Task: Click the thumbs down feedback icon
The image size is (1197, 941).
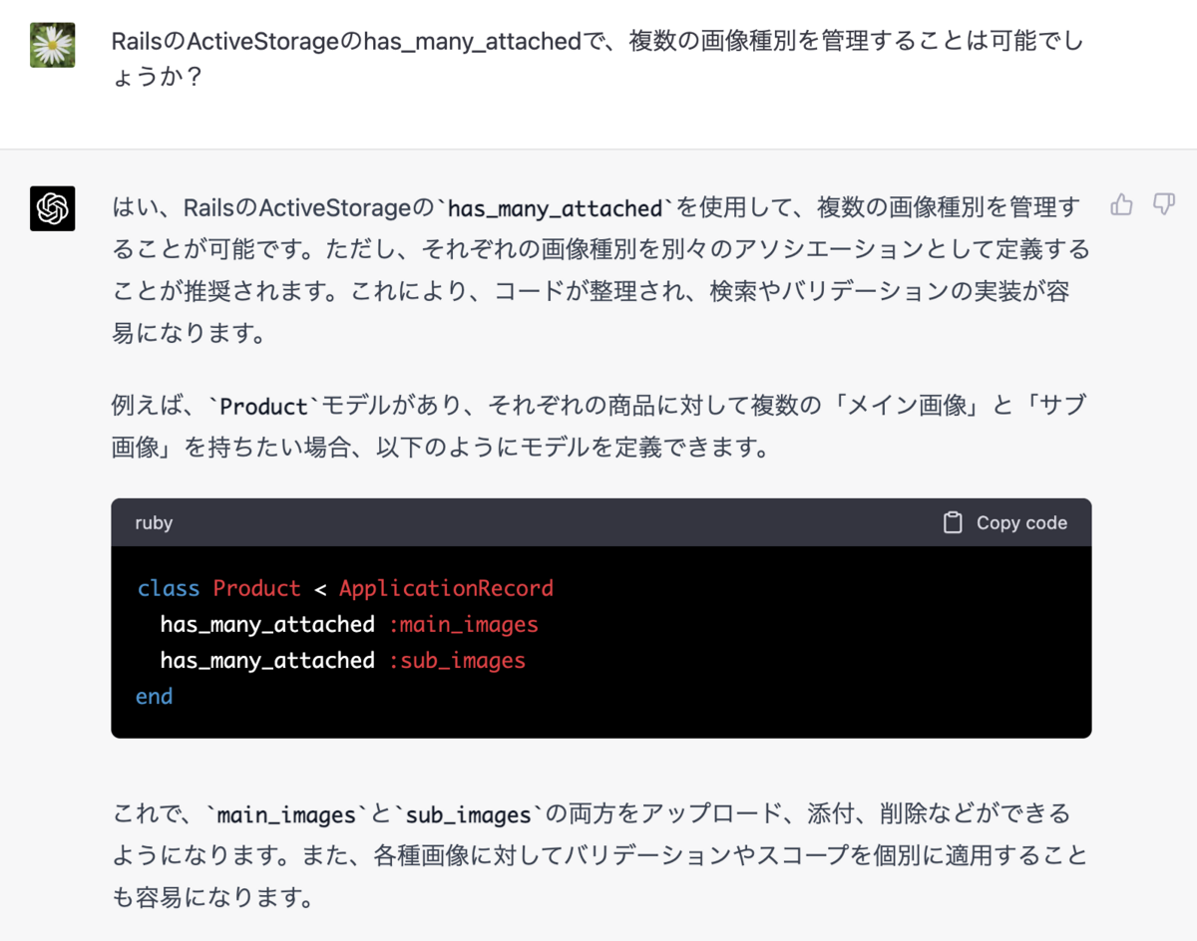Action: click(x=1164, y=205)
